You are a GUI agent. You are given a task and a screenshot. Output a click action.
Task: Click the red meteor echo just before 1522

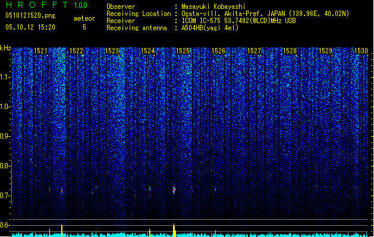click(x=62, y=191)
